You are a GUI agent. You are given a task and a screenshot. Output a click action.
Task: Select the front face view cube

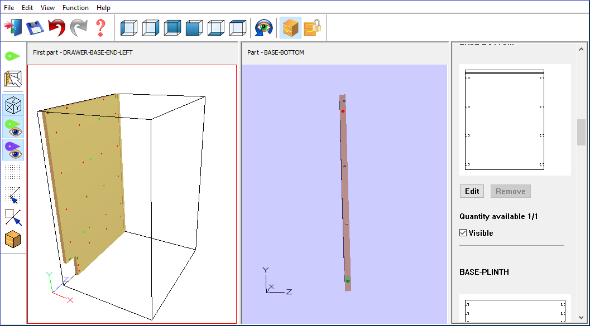point(194,28)
